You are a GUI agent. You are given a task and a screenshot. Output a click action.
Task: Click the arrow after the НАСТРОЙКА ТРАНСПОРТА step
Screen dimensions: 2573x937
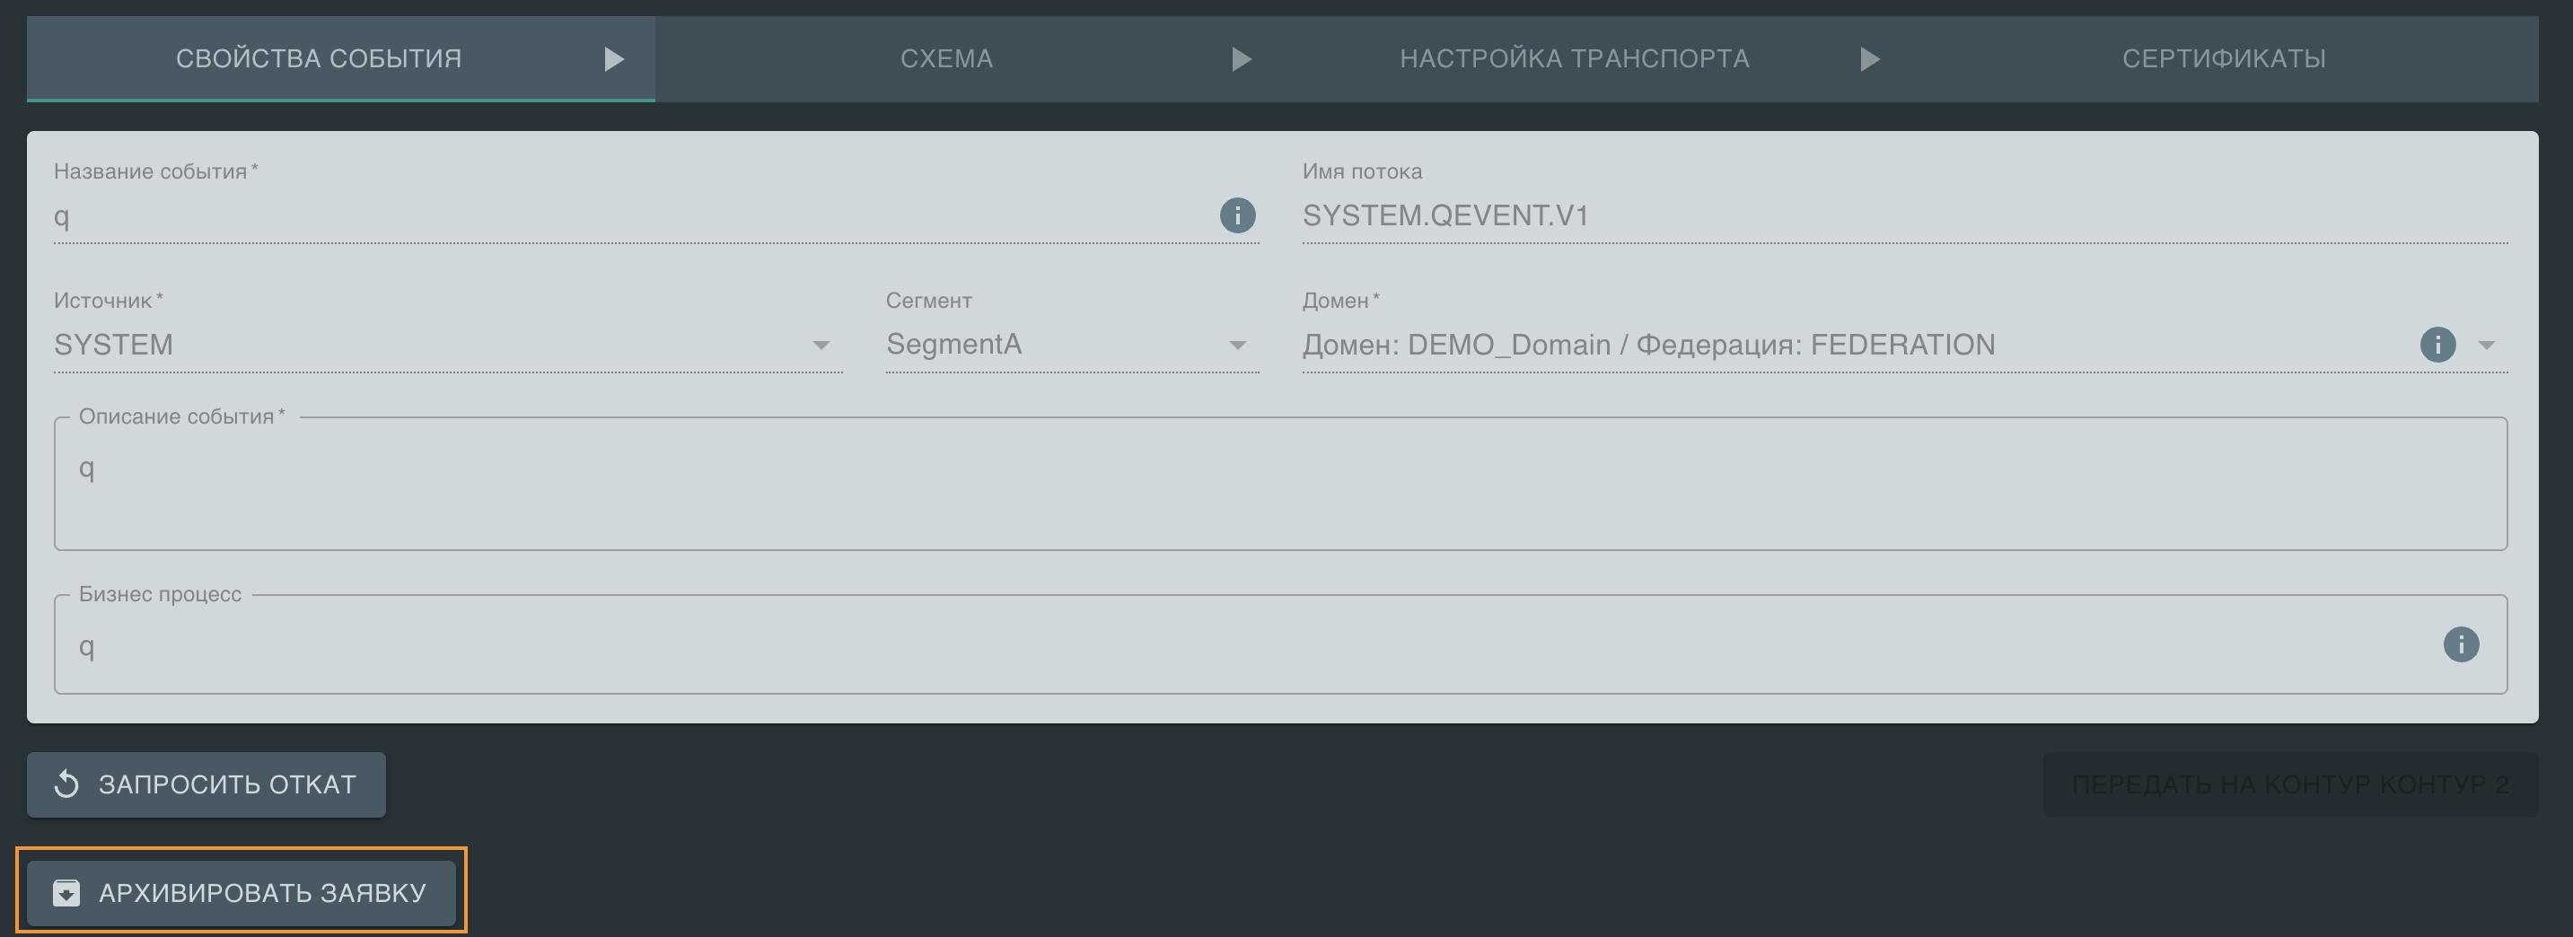[x=1870, y=59]
